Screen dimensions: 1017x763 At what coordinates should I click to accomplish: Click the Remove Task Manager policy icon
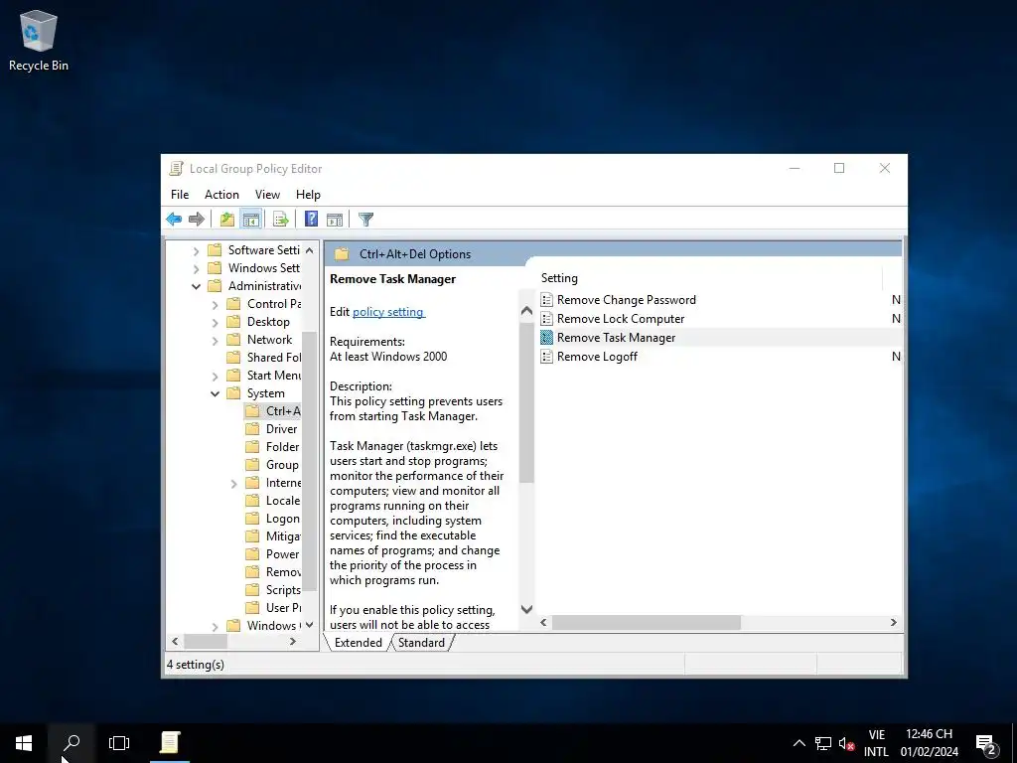pos(547,338)
